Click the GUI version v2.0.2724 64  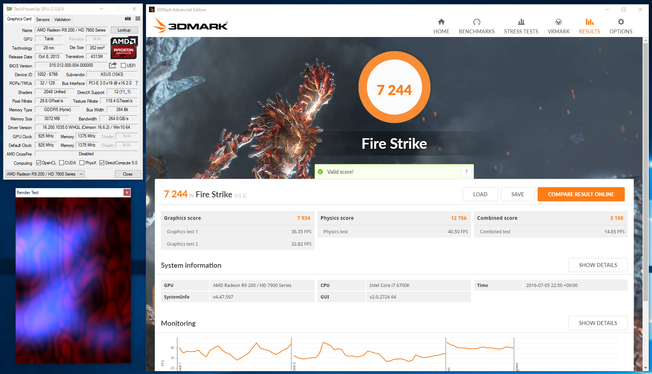pos(418,297)
